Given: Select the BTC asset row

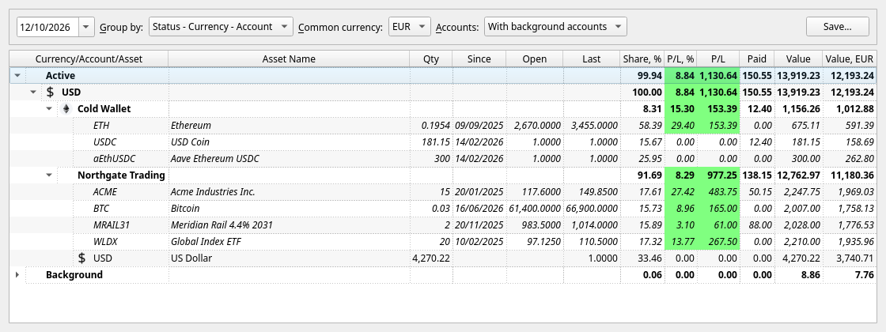Looking at the screenshot, I should [443, 209].
